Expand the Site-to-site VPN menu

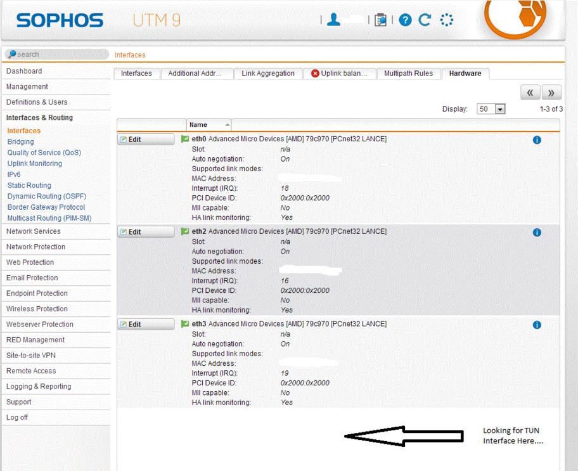click(x=56, y=356)
